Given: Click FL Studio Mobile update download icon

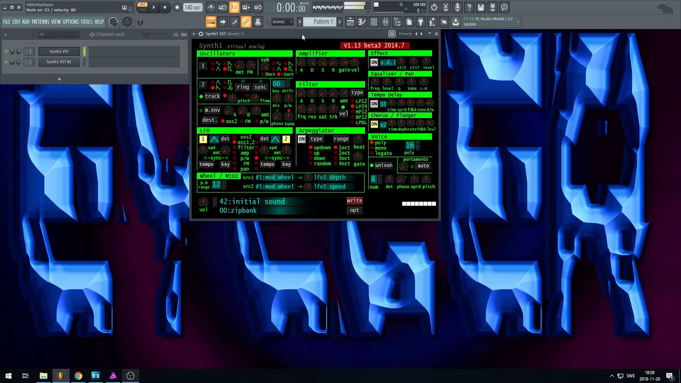Looking at the screenshot, I should pos(456,22).
